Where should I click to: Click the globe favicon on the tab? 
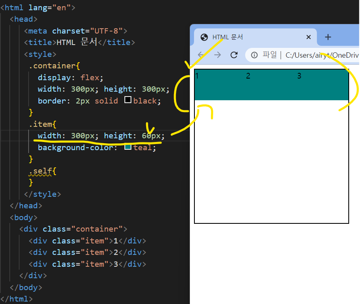point(204,37)
